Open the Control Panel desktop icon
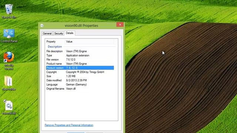Image resolution: width=237 pixels, height=133 pixels. click(9, 35)
